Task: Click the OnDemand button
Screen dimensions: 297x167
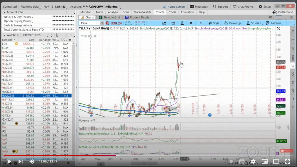Action: [x=283, y=12]
